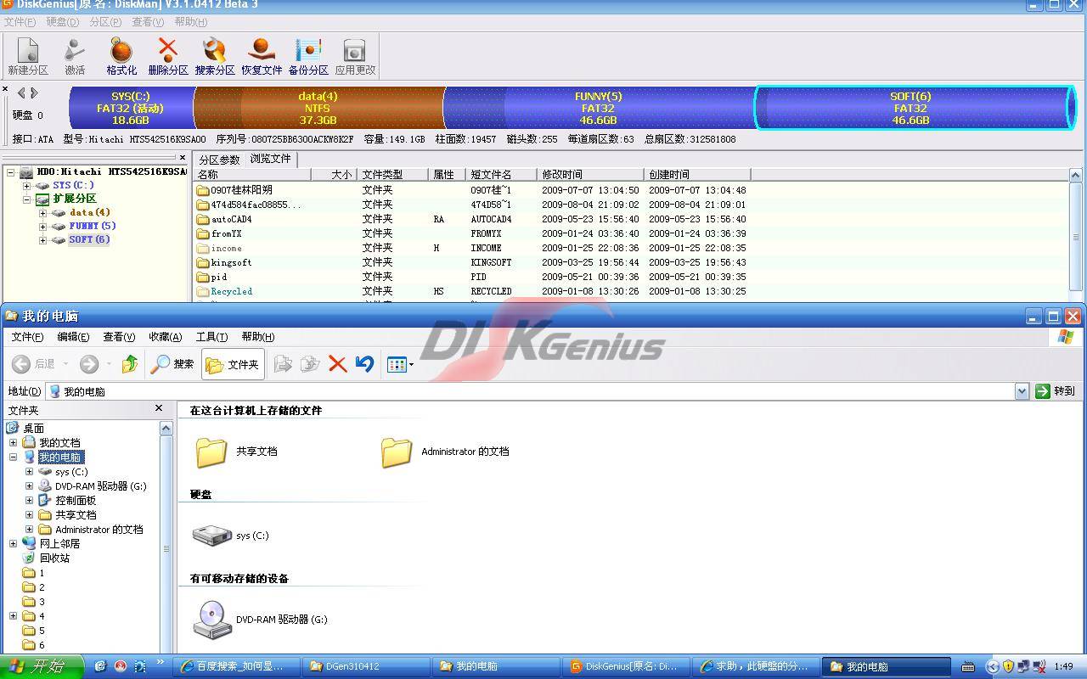This screenshot has width=1087, height=679.
Task: Open the 共享文档 folder icon
Action: click(x=211, y=452)
